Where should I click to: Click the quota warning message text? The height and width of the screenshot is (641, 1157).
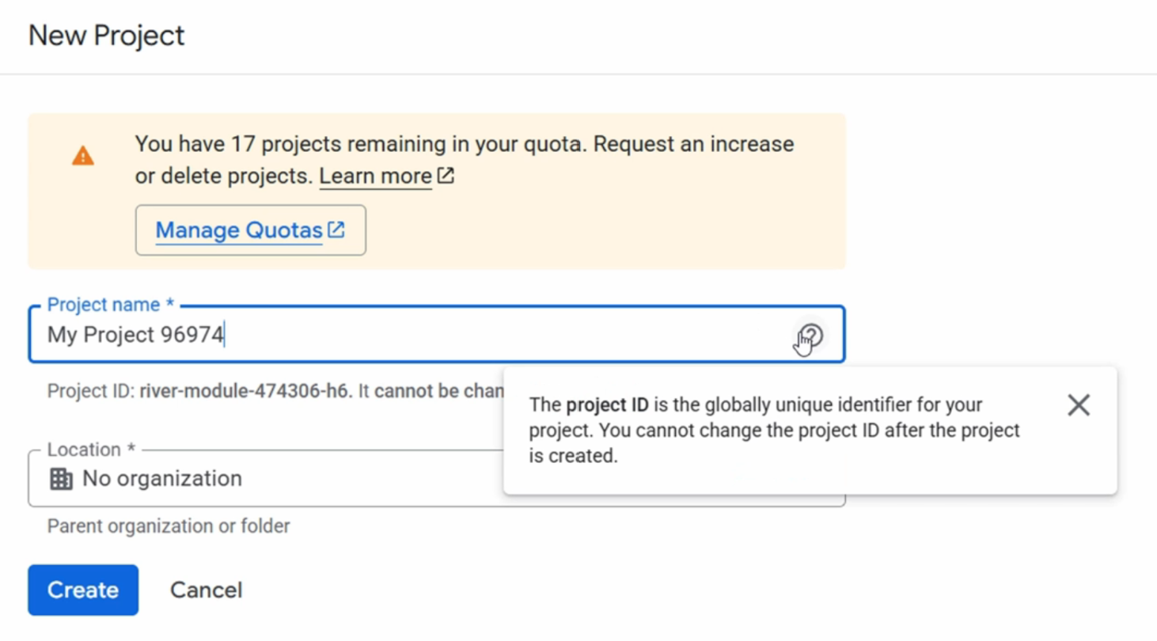coord(465,160)
